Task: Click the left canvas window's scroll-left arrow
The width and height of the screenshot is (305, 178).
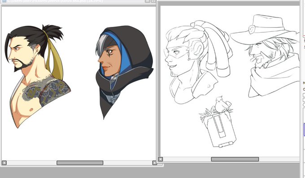Action: click(x=4, y=163)
